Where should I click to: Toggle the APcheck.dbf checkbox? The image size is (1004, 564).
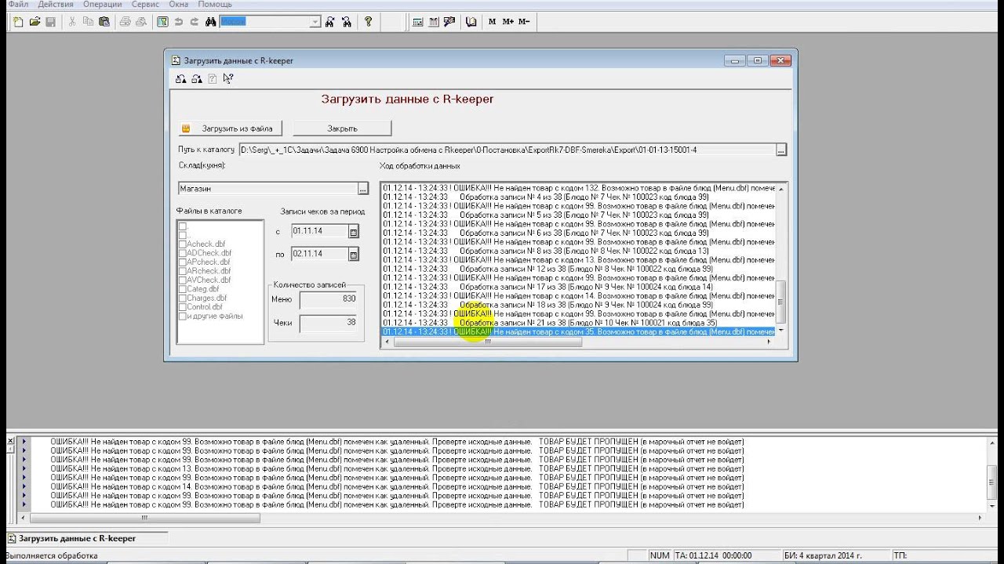(183, 262)
